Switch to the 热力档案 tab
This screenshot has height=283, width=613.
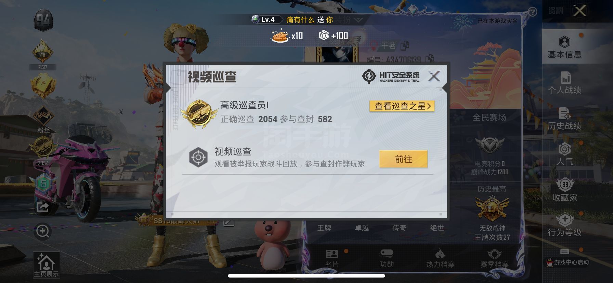(x=440, y=258)
